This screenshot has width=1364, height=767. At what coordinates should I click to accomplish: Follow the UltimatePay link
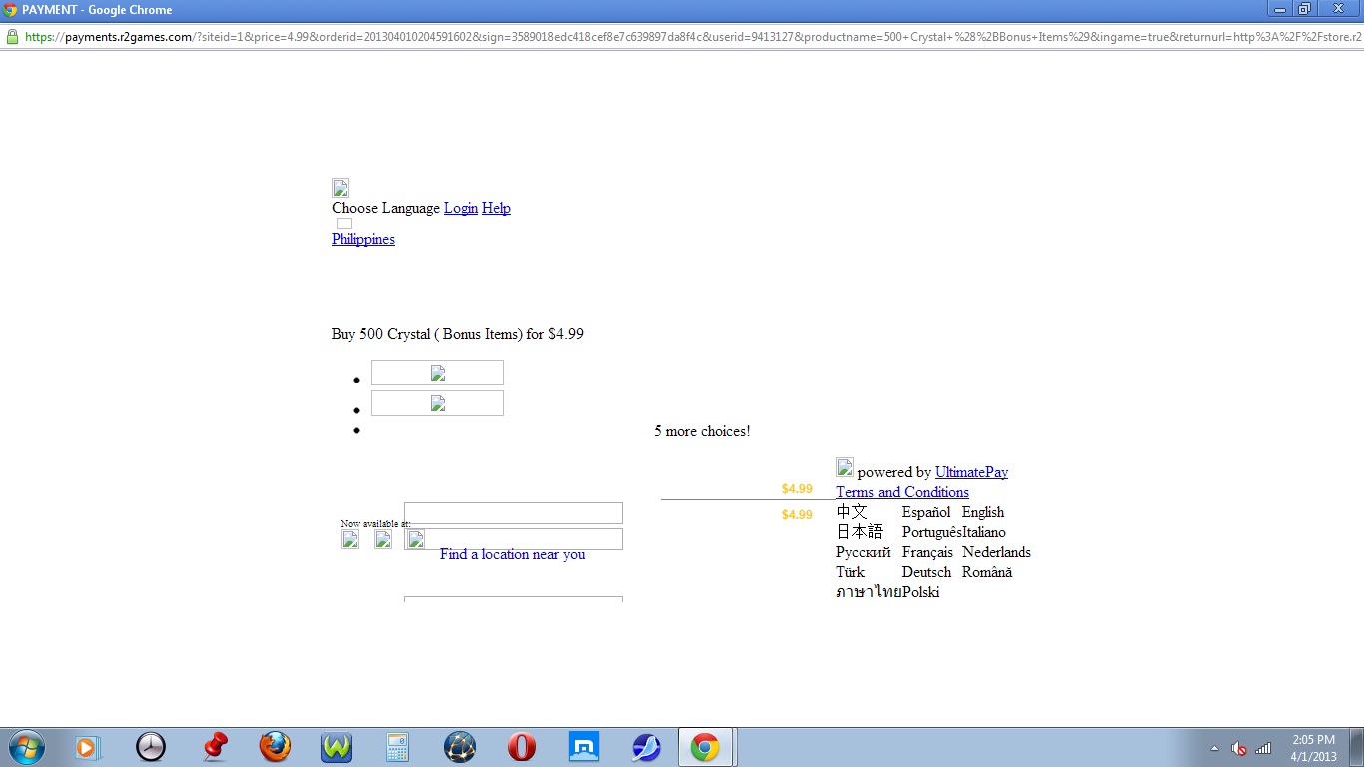point(971,472)
